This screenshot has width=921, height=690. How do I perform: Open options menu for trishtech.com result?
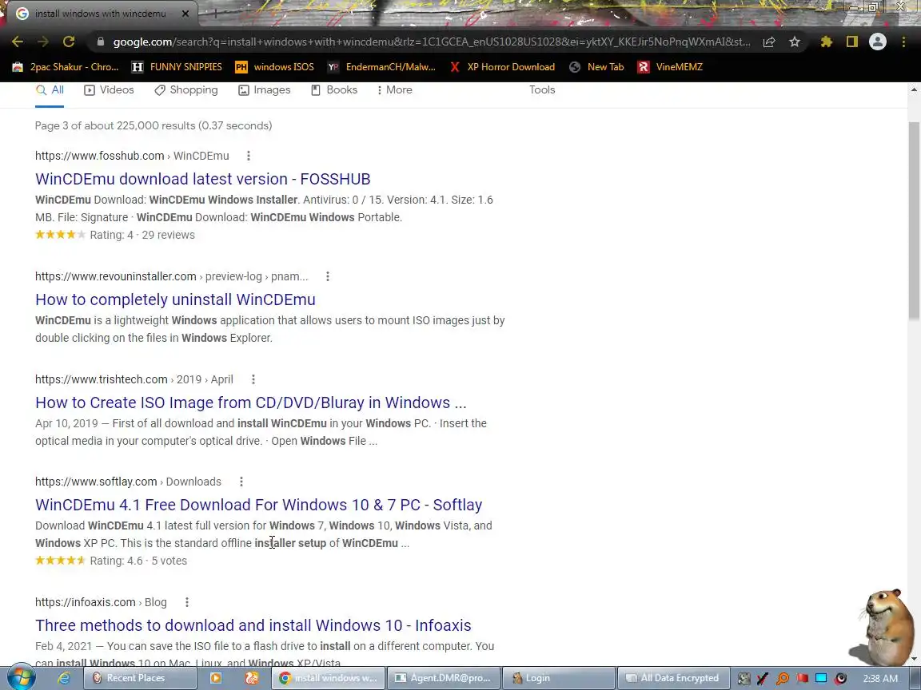[x=253, y=379]
